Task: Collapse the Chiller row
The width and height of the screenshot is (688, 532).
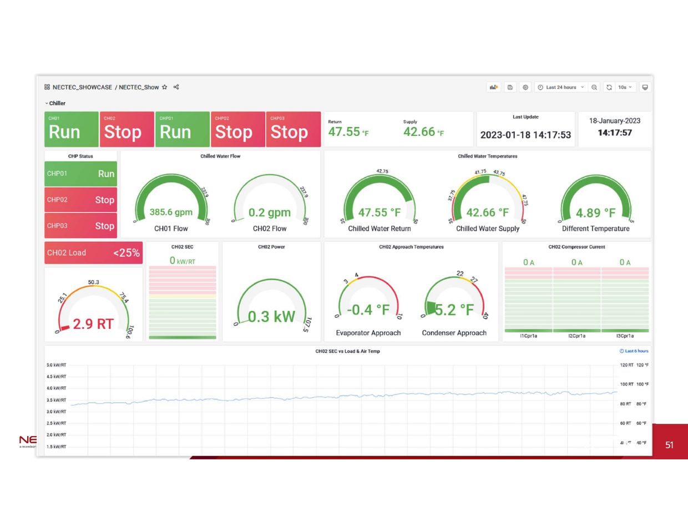Action: point(55,103)
